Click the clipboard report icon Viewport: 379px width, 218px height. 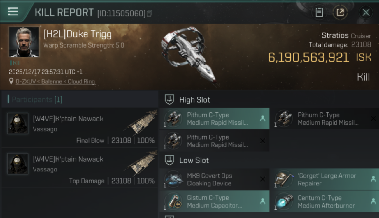[319, 12]
